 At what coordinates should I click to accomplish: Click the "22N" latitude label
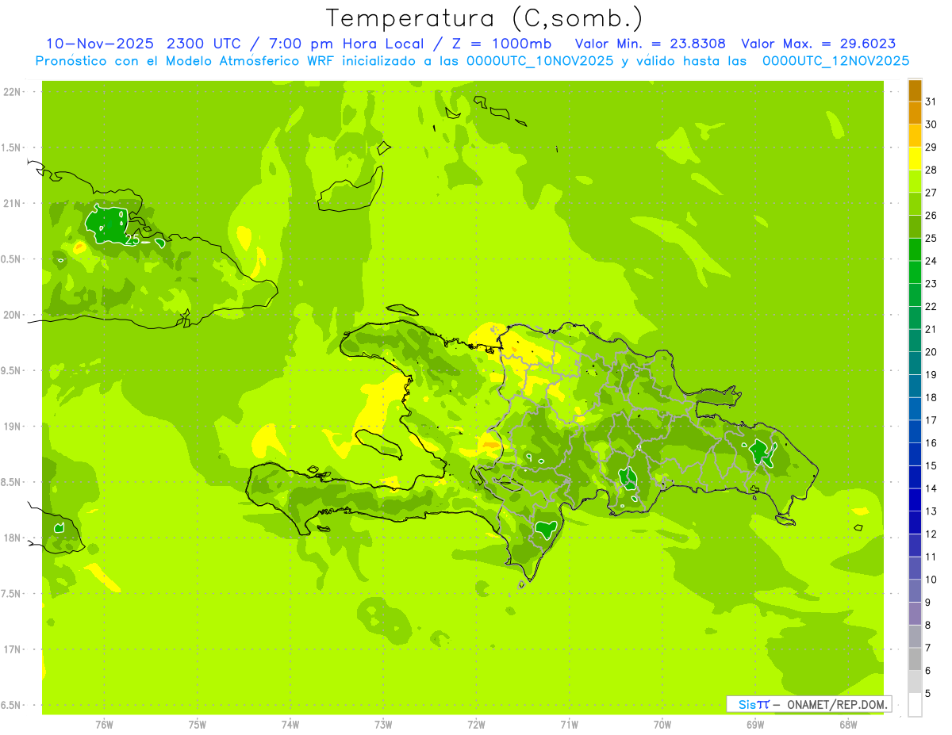[12, 92]
